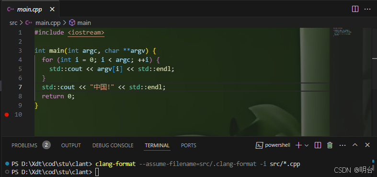Click the <iostream> include text

pos(86,33)
